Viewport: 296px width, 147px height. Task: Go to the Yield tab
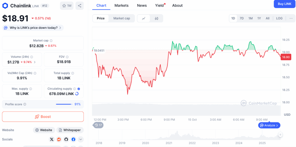point(159,5)
